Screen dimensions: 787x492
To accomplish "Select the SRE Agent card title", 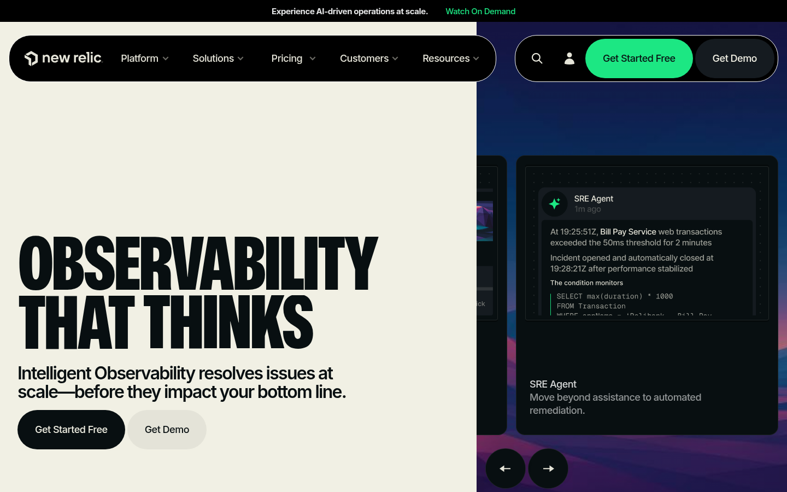I will tap(553, 384).
